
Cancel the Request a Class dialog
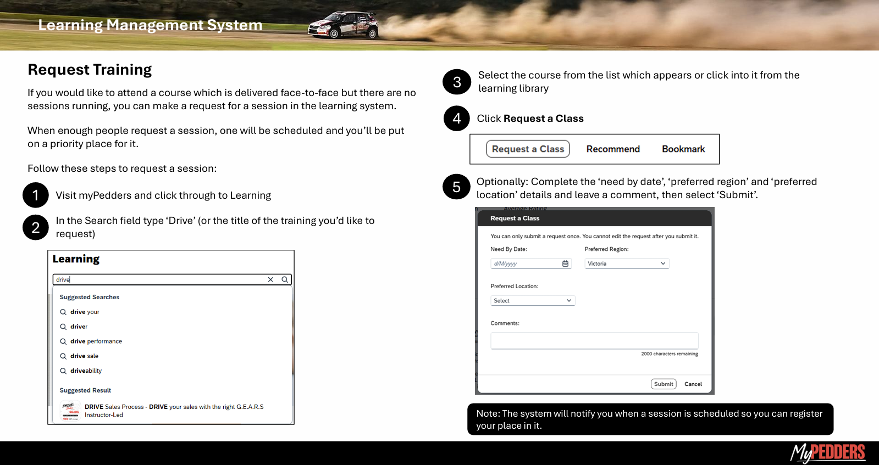(693, 384)
